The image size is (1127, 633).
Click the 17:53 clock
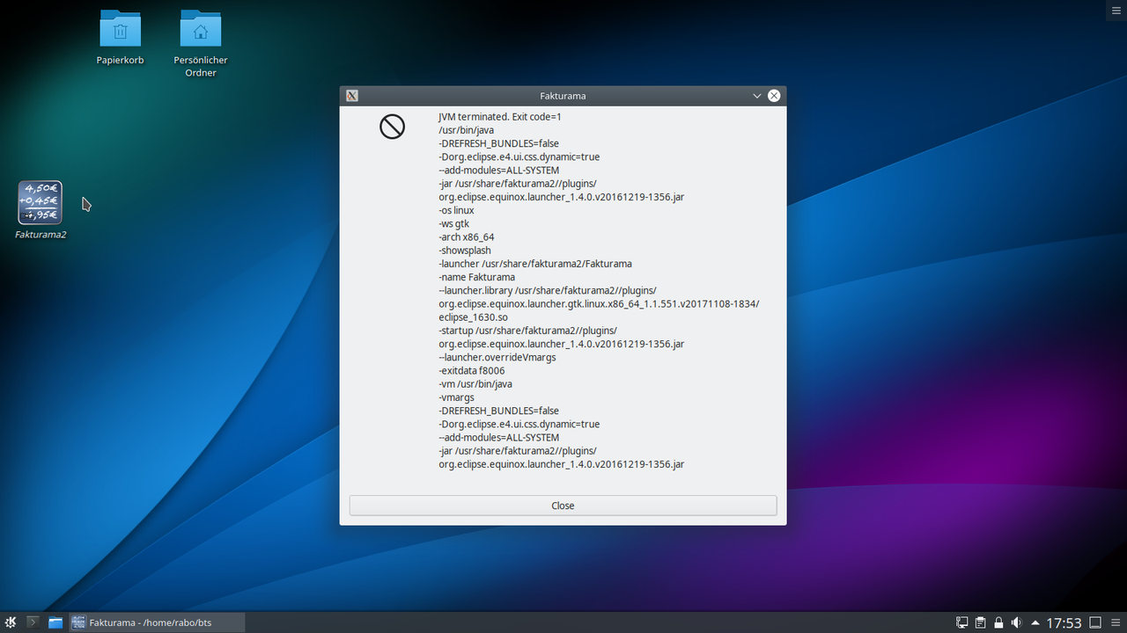click(1064, 622)
